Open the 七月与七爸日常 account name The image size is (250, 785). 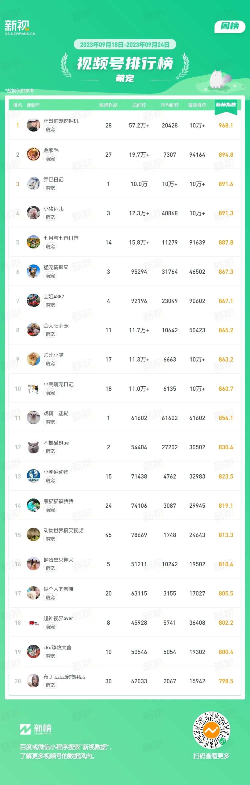(61, 238)
